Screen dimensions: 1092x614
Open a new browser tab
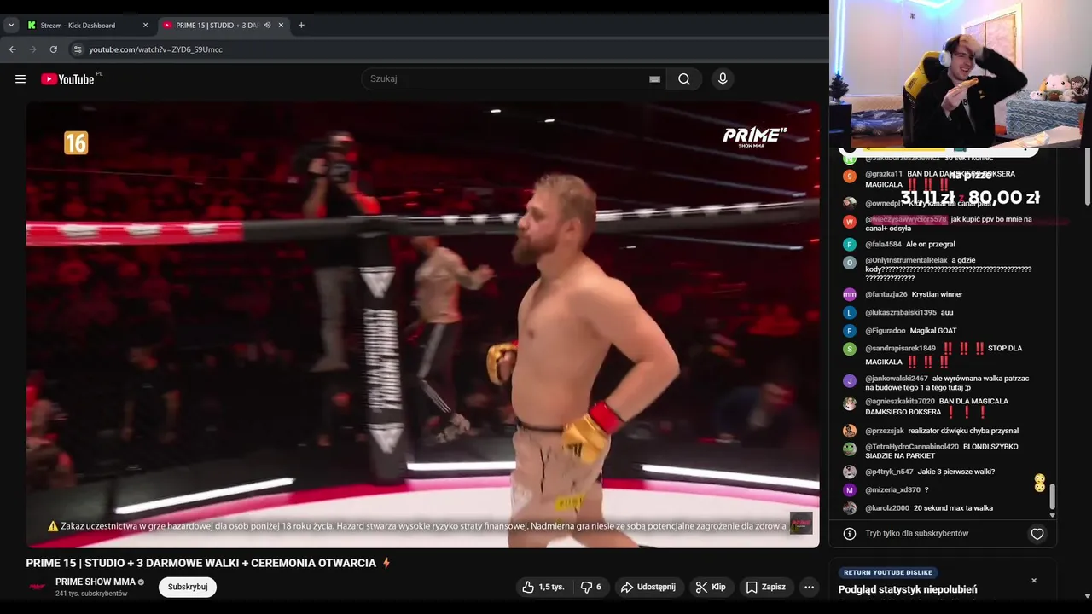click(301, 25)
